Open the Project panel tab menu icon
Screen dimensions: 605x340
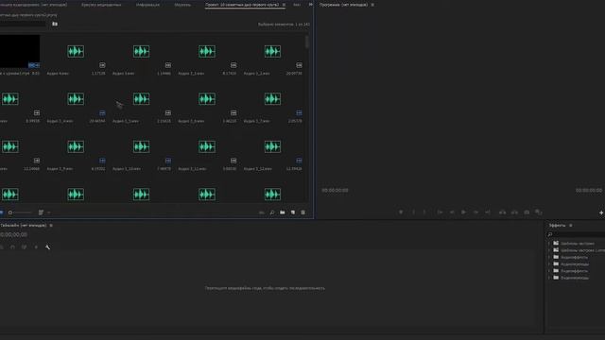[284, 5]
